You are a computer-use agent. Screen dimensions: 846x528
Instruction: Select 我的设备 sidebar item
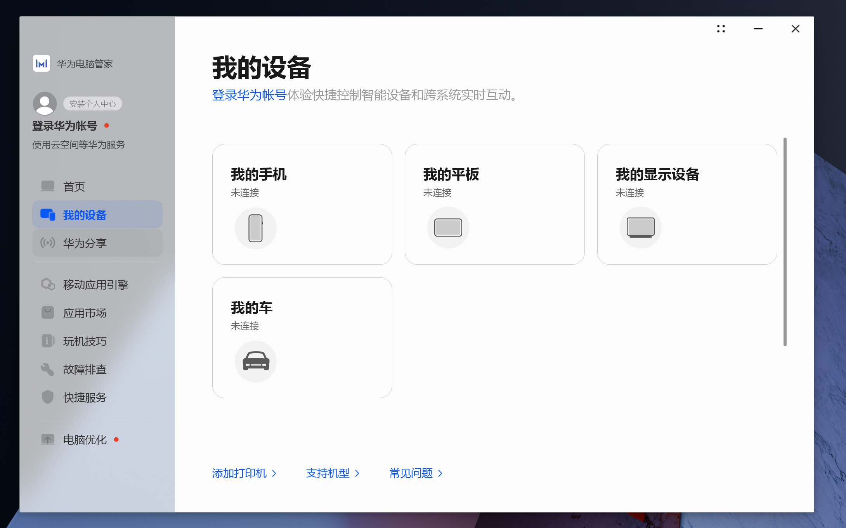tap(97, 214)
